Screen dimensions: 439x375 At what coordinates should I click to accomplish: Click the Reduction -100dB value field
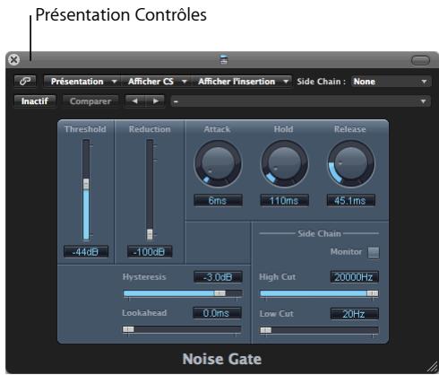150,252
